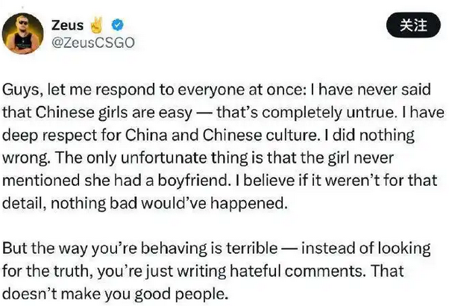Open the @ZeusCSGO handle link
The image size is (449, 306).
pos(92,43)
